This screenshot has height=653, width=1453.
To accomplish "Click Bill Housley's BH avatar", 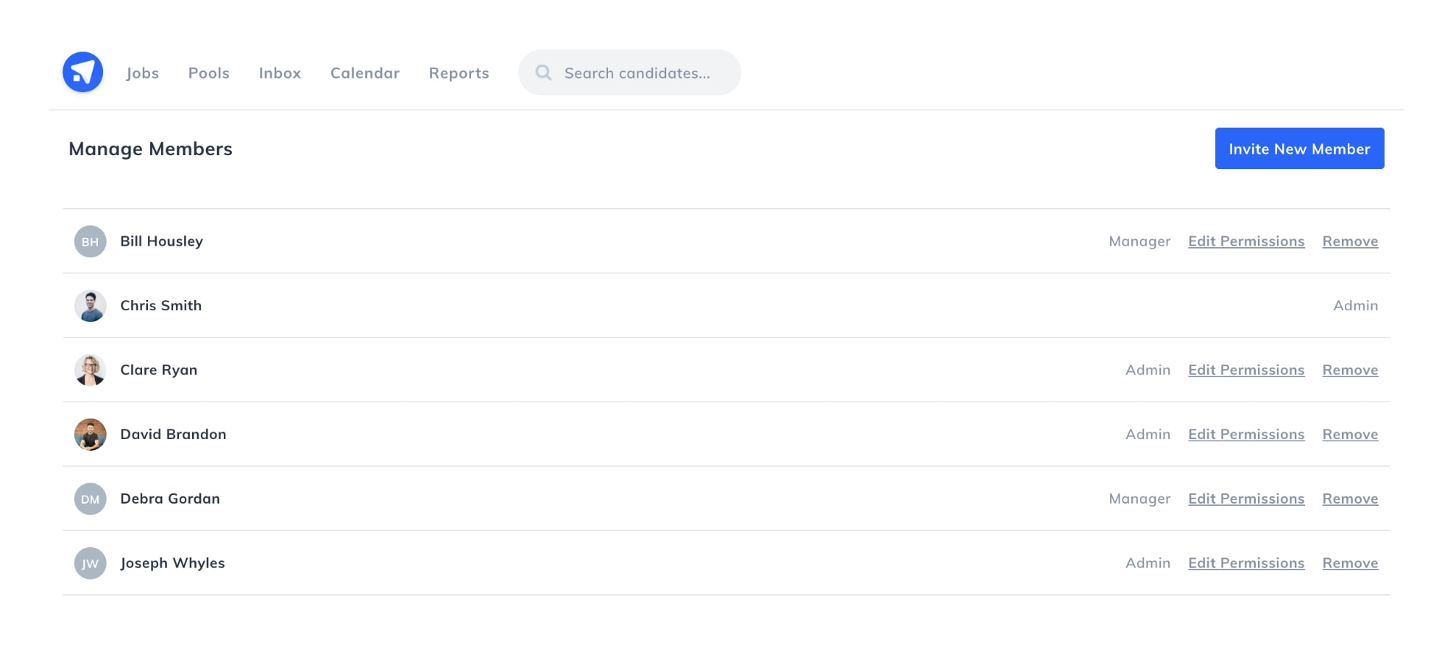I will tap(90, 241).
